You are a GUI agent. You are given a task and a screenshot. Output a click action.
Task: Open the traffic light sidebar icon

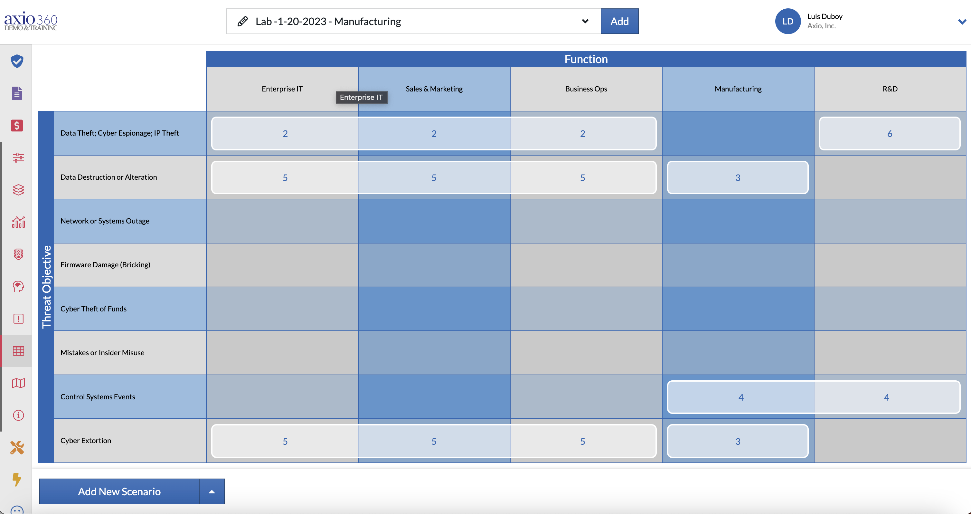18,254
